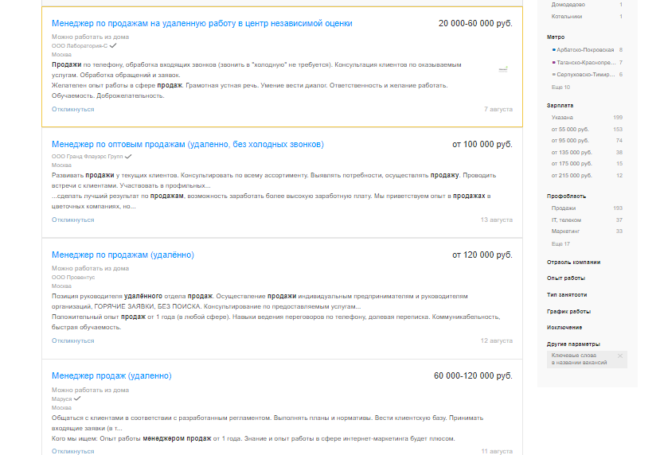
Task: Open company page Маруся
Action: coord(62,399)
